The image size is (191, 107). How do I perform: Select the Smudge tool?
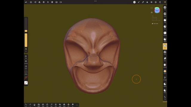(x=165, y=78)
